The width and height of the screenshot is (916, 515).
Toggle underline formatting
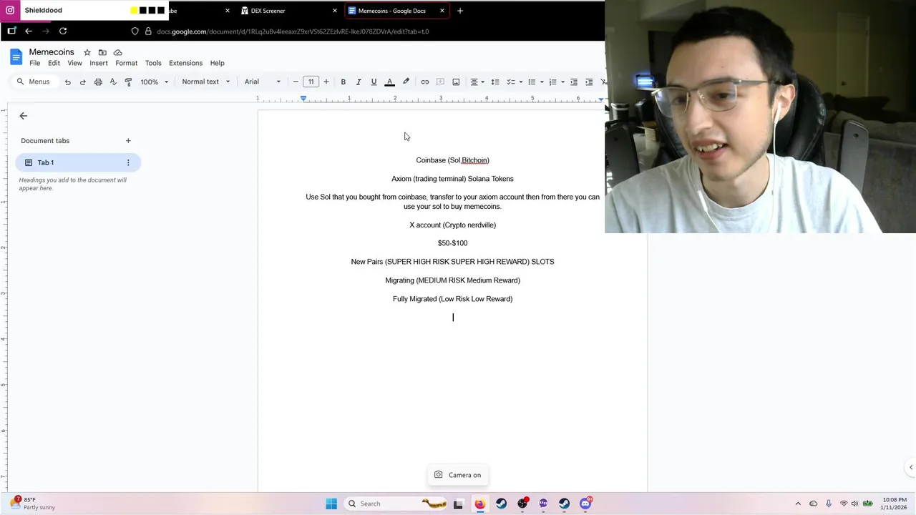click(374, 82)
